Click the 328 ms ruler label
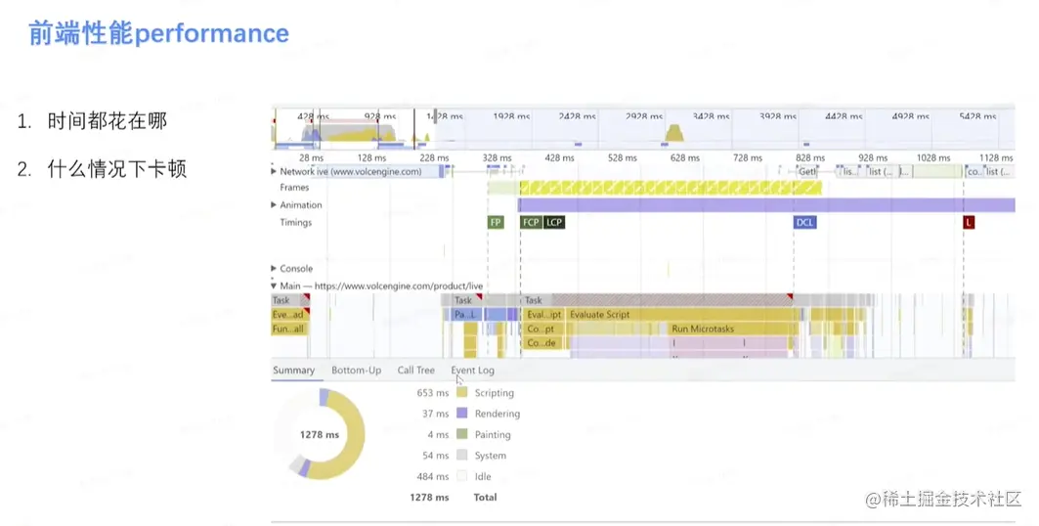The height and width of the screenshot is (526, 1039). tap(497, 157)
